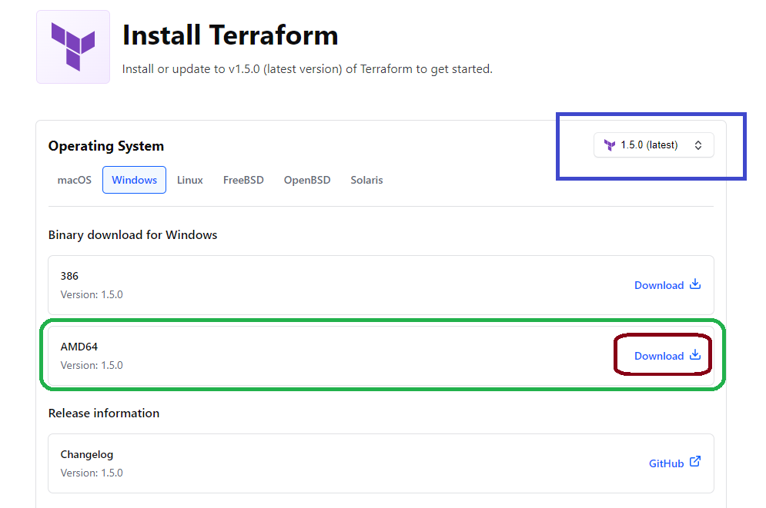The height and width of the screenshot is (508, 766).
Task: Open the 1.5.0 (latest) version dropdown
Action: [654, 144]
